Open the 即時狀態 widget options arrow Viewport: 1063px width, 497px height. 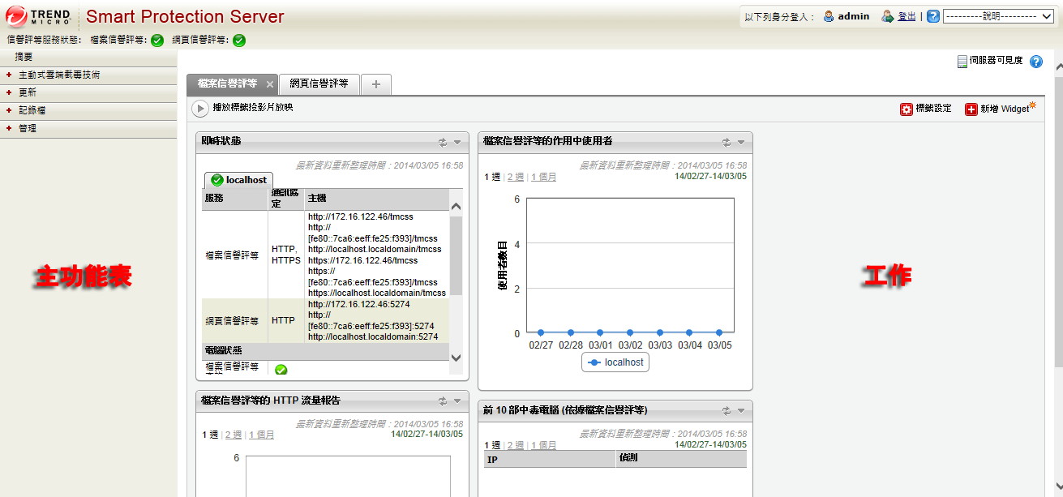click(x=457, y=142)
